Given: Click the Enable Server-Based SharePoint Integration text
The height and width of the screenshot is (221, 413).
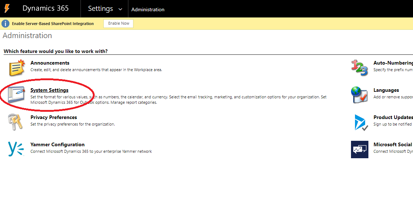Looking at the screenshot, I should click(x=53, y=24).
